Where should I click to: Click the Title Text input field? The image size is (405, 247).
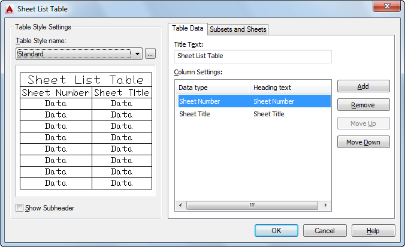tap(252, 56)
